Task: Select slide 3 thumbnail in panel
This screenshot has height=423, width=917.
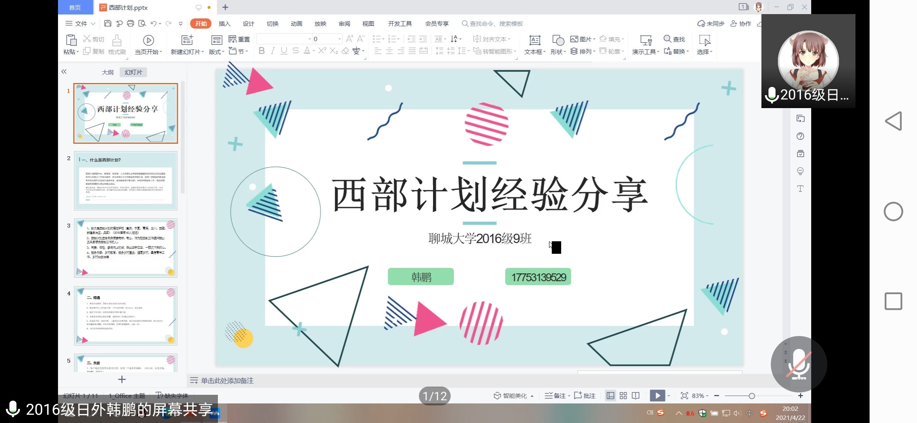Action: click(x=125, y=248)
